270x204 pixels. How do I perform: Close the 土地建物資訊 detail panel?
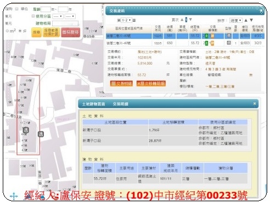(255, 103)
